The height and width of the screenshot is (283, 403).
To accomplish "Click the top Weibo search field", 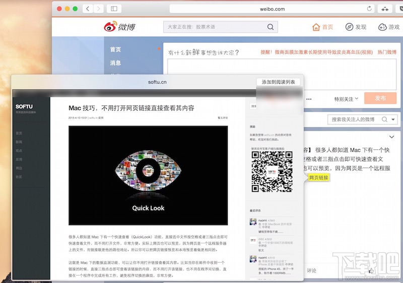I will [x=220, y=27].
